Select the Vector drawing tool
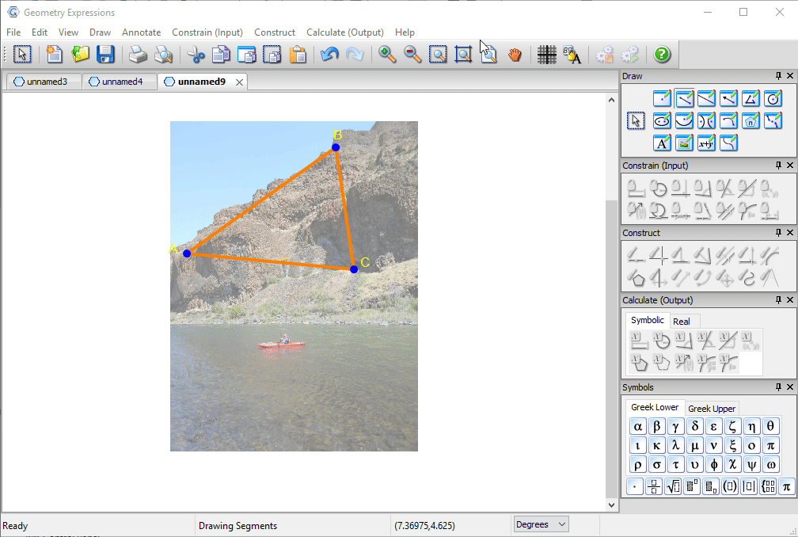Viewport: 798px width, 537px height. (728, 98)
